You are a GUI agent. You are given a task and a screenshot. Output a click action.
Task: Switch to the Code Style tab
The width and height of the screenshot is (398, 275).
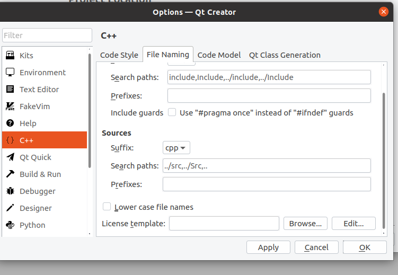point(119,55)
